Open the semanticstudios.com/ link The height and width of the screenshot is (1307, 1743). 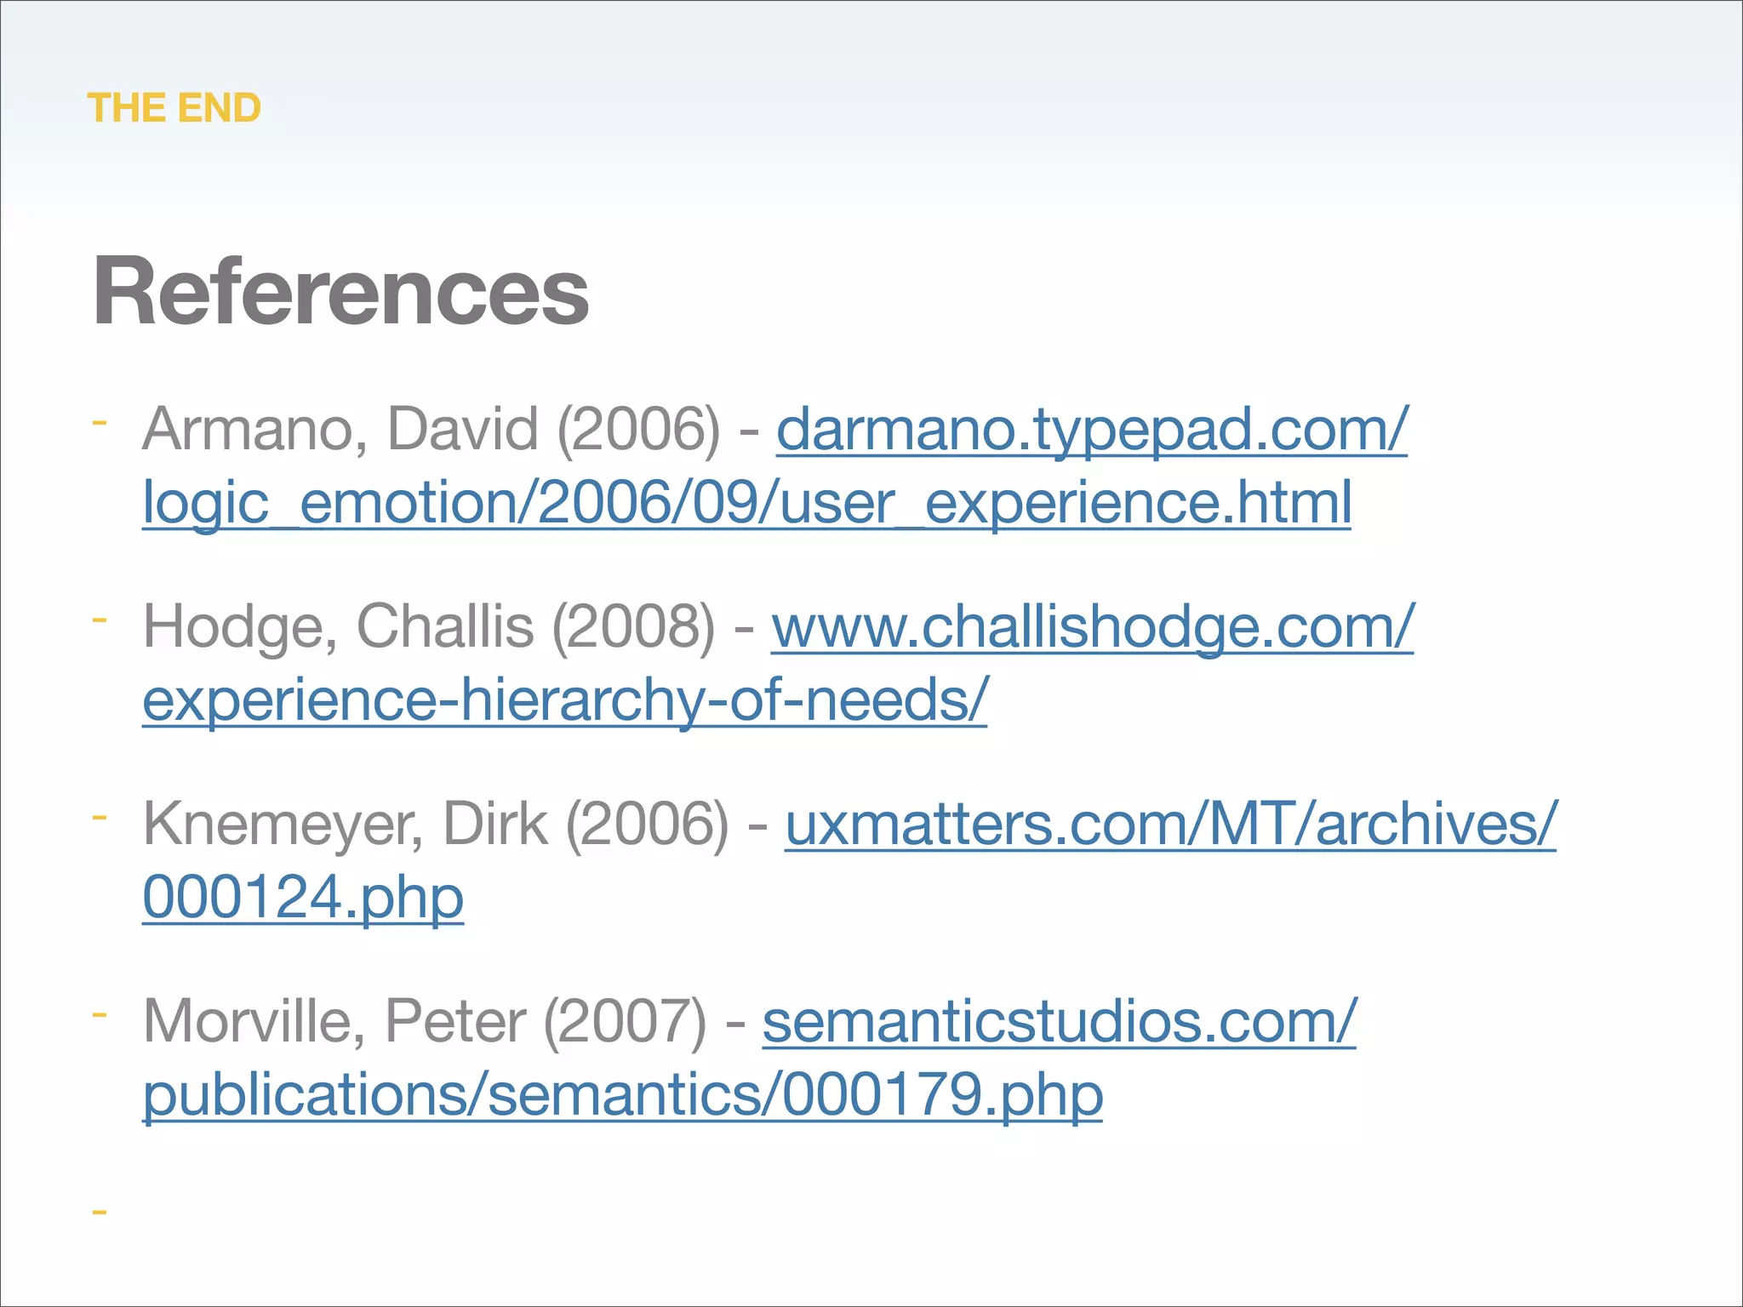tap(1059, 1021)
